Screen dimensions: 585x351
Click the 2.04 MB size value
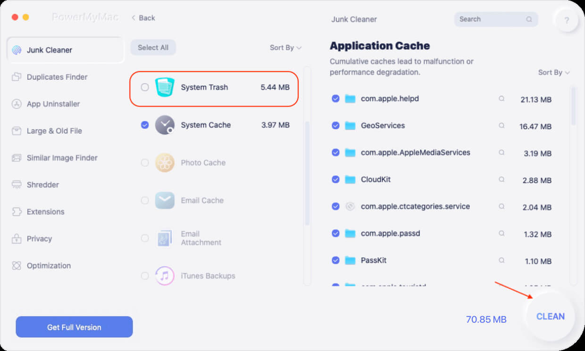pos(537,207)
